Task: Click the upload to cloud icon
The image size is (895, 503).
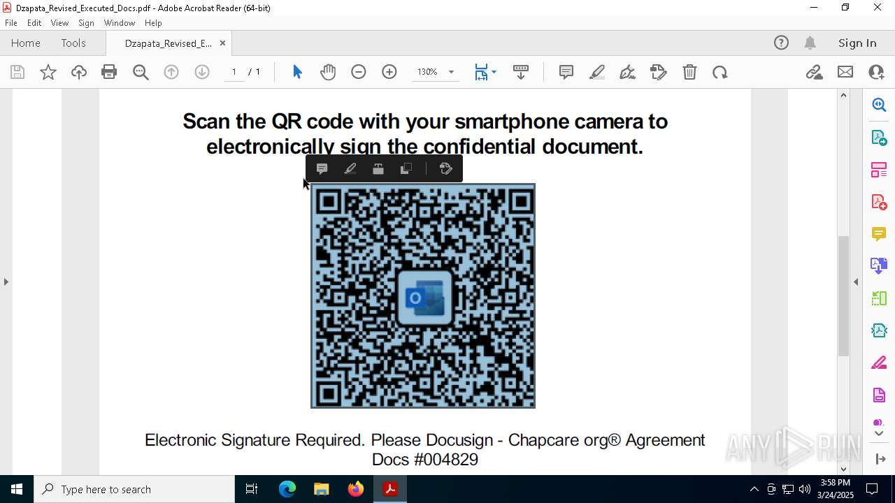Action: coord(79,72)
